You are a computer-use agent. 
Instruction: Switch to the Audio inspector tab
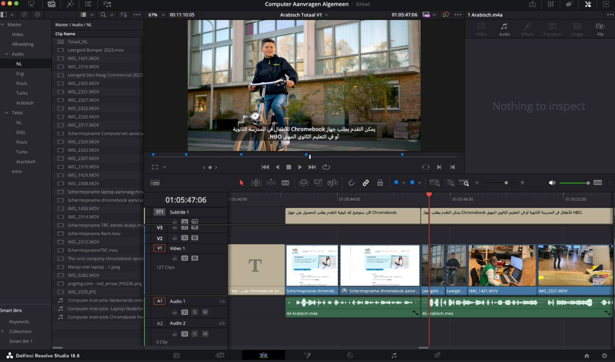point(504,30)
